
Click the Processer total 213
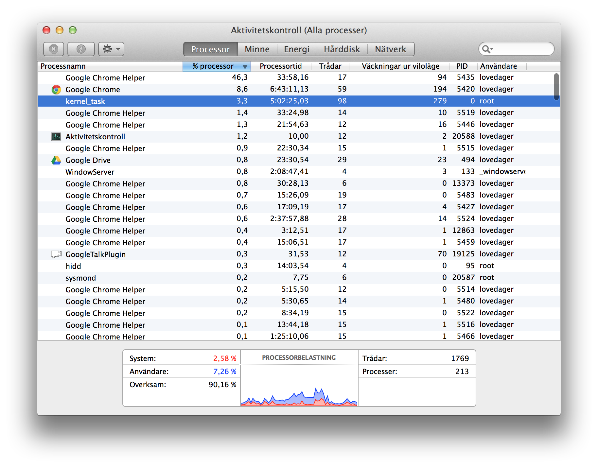tap(462, 372)
